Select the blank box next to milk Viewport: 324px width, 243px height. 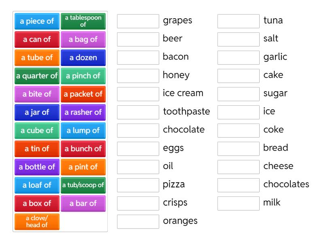point(239,204)
